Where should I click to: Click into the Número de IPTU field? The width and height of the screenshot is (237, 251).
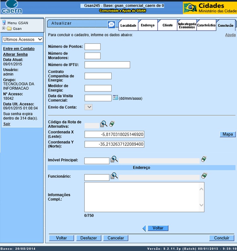(107, 65)
